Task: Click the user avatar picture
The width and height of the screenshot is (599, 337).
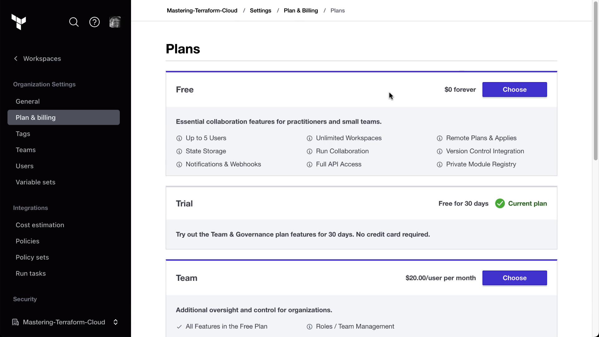Action: [115, 22]
